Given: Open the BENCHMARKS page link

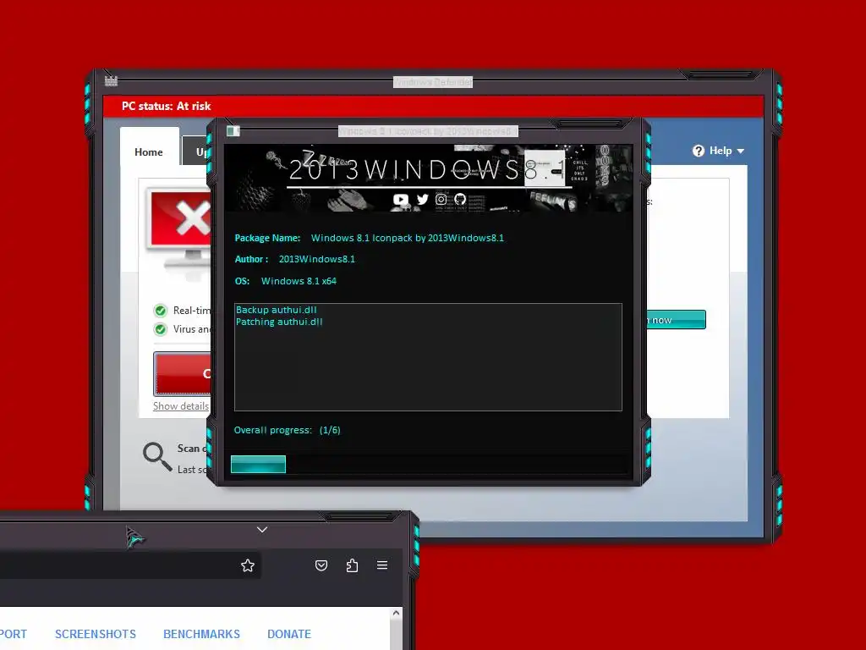Looking at the screenshot, I should click(x=201, y=634).
